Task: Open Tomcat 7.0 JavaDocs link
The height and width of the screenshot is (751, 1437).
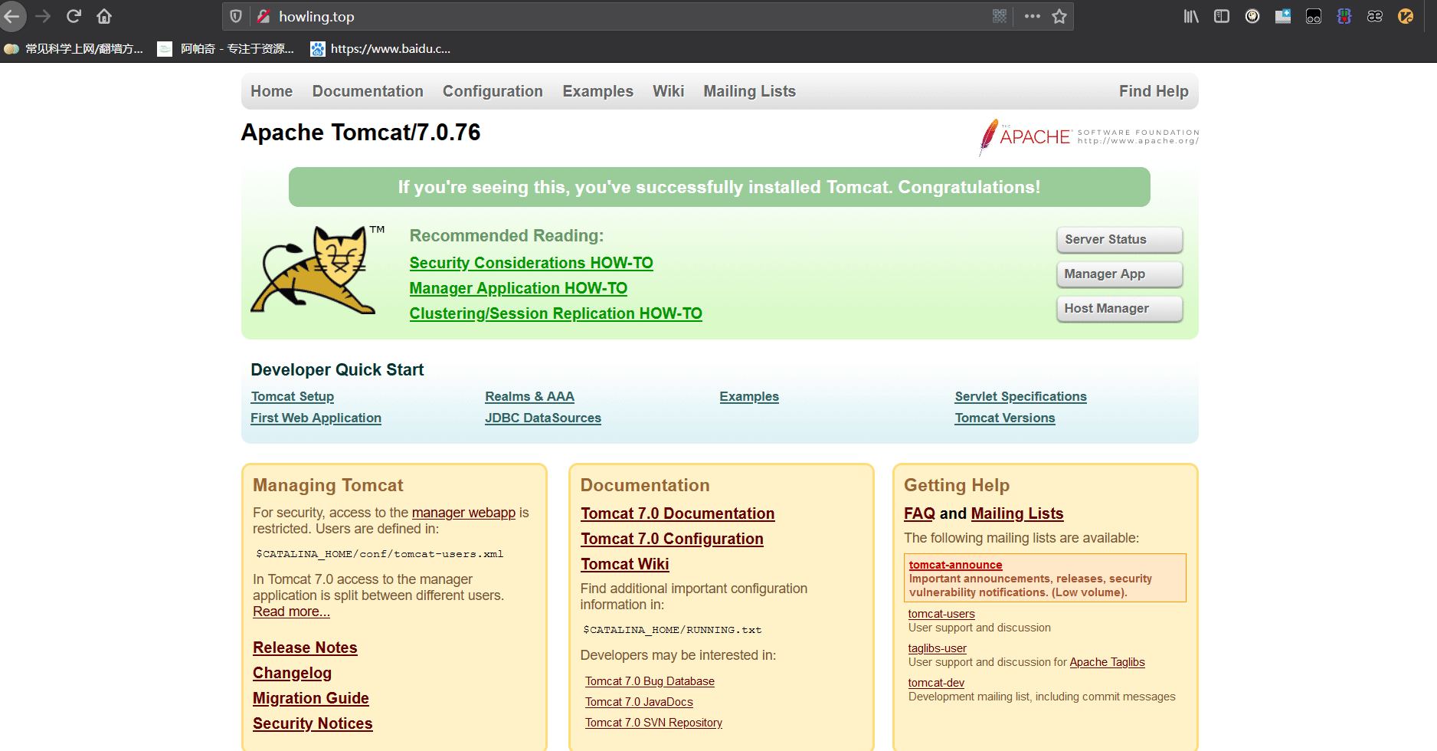Action: [639, 702]
